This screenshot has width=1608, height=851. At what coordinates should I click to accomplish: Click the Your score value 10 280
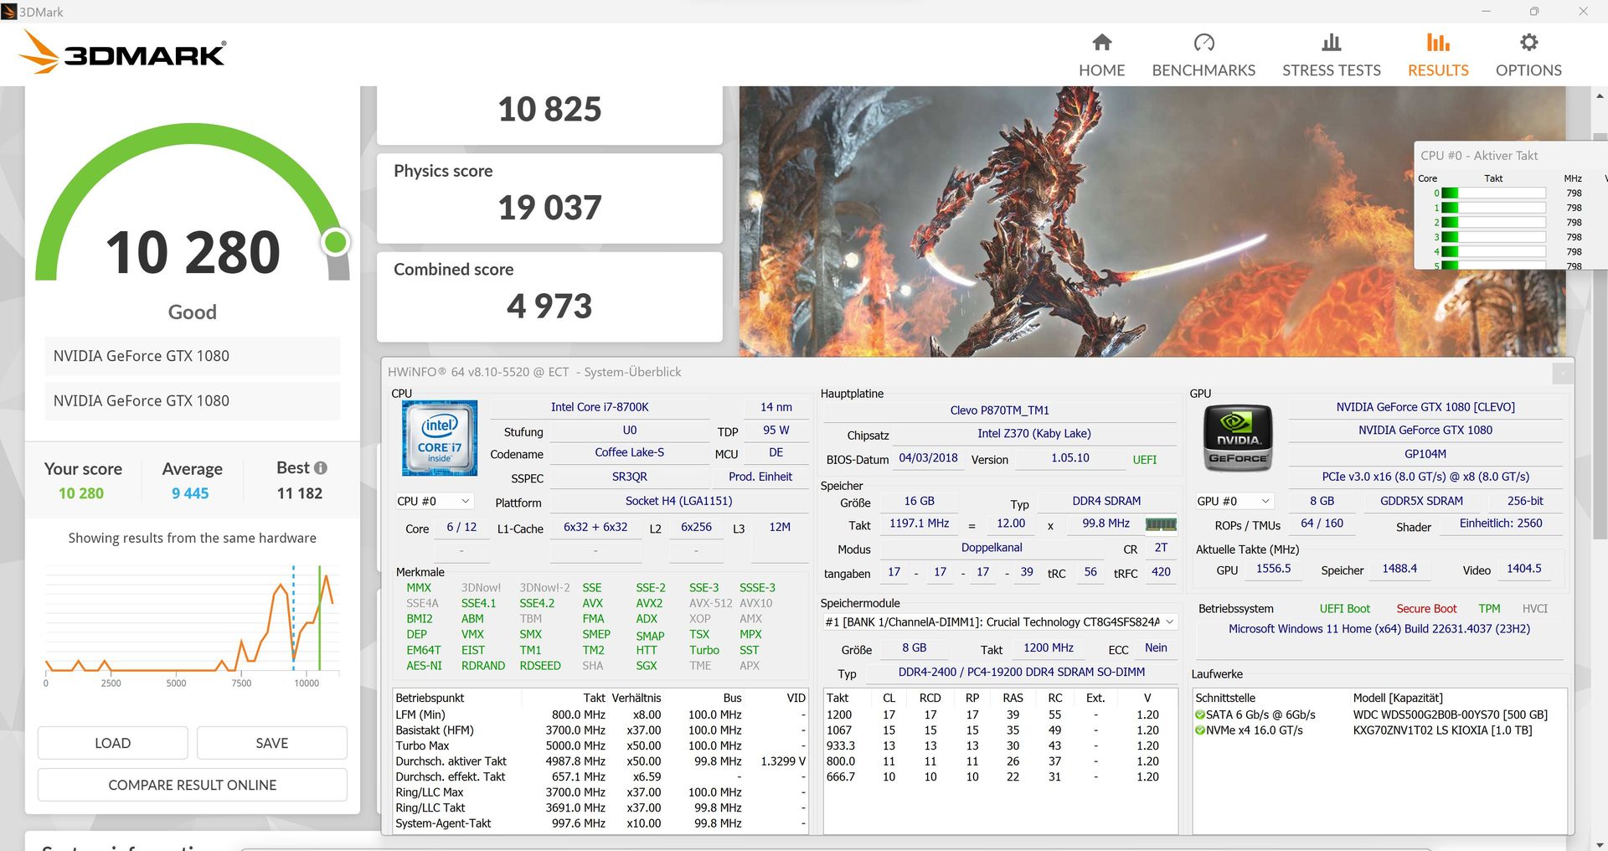[x=81, y=493]
